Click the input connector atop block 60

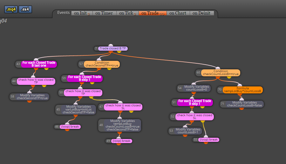click(218, 68)
